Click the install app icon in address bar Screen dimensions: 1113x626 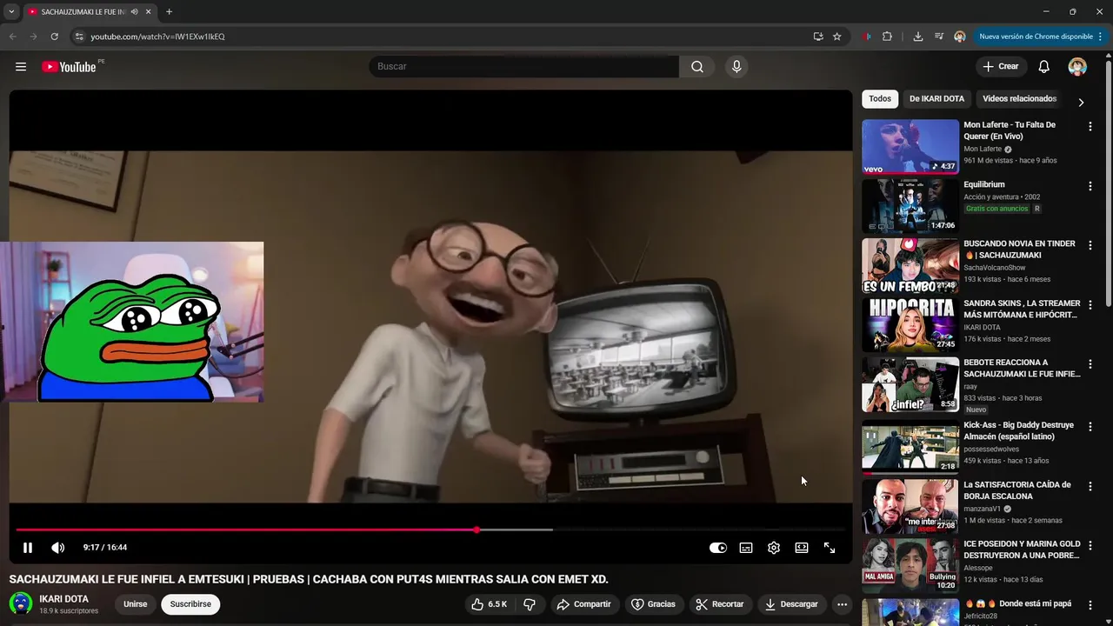[818, 37]
